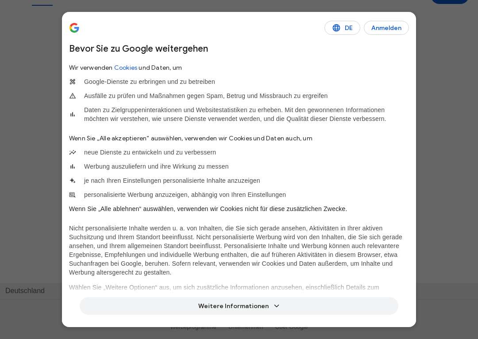This screenshot has width=478, height=339.
Task: Click the chevron next to Weitere Informationen
Action: [x=277, y=306]
